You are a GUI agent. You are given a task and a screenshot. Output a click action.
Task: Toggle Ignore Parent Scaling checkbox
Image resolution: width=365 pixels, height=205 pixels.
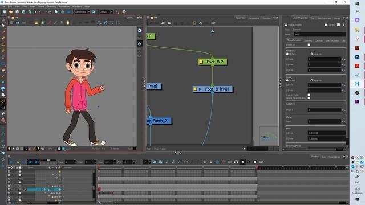[309, 98]
